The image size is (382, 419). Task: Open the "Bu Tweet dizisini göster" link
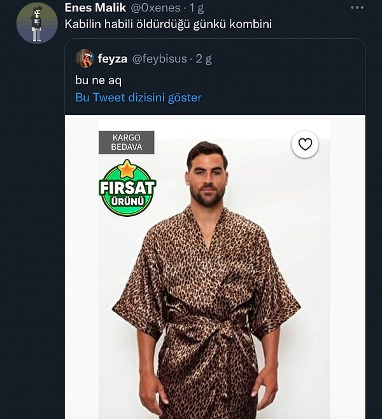click(x=138, y=98)
